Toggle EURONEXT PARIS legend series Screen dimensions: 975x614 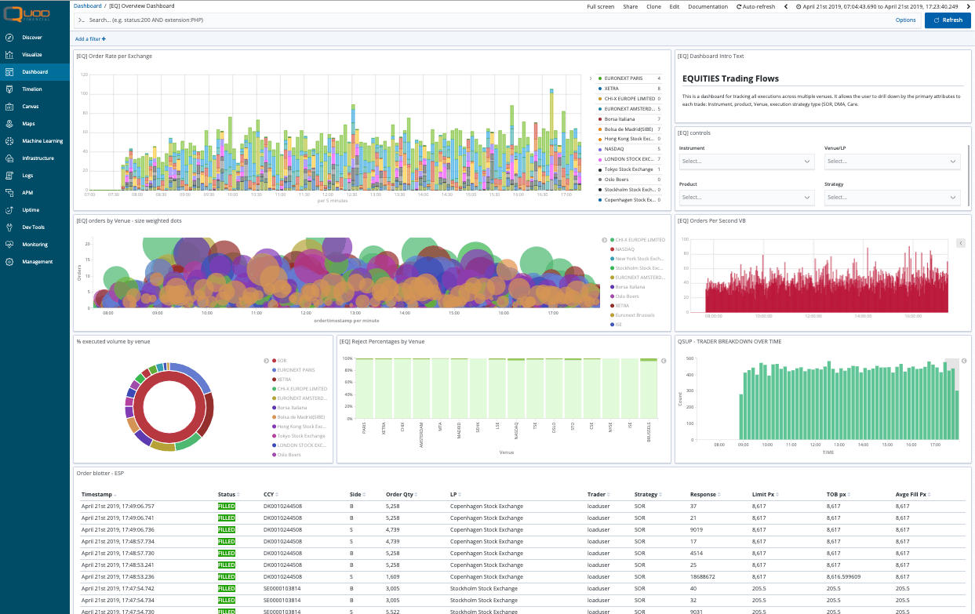pyautogui.click(x=625, y=78)
